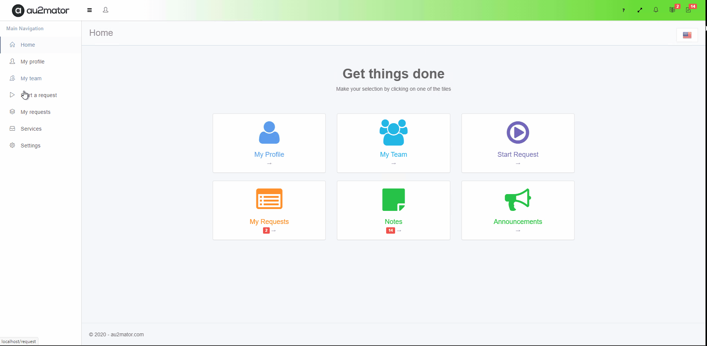Click the My Profile tile
Image resolution: width=707 pixels, height=346 pixels.
click(269, 143)
